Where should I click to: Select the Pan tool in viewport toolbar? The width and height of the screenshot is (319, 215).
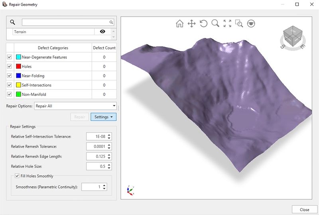[x=191, y=24]
